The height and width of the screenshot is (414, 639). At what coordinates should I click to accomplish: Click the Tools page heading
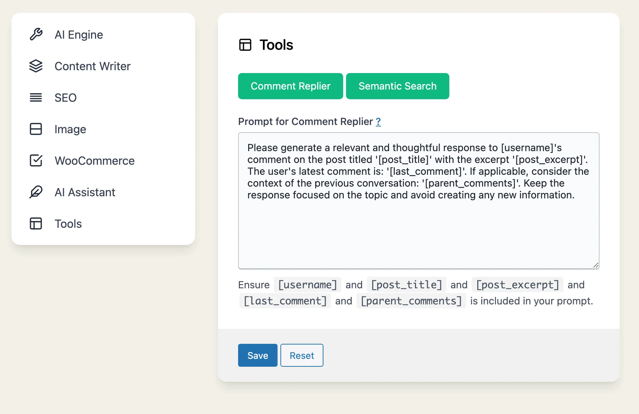pyautogui.click(x=276, y=45)
